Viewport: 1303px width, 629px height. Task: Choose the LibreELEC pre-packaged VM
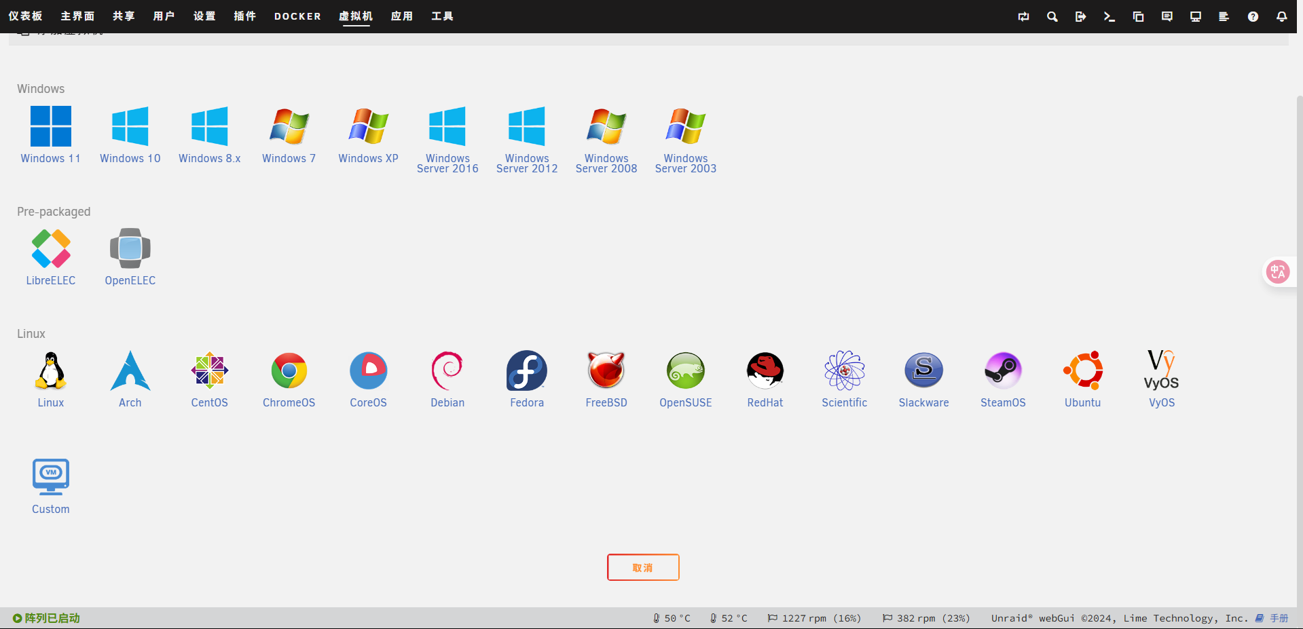coord(51,257)
